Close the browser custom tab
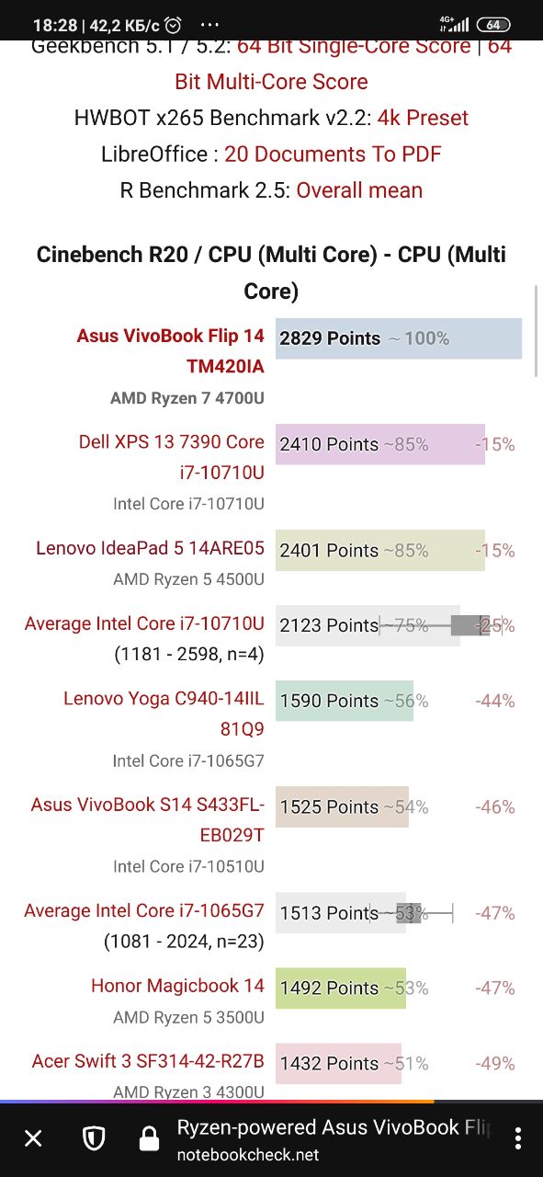The height and width of the screenshot is (1177, 543). [x=33, y=1139]
